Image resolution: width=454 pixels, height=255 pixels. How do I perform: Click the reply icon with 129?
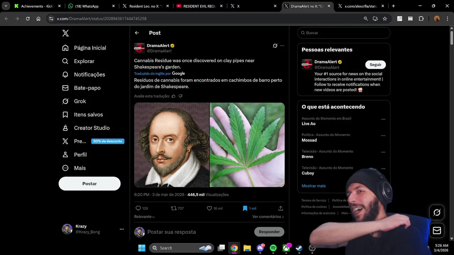[142, 208]
